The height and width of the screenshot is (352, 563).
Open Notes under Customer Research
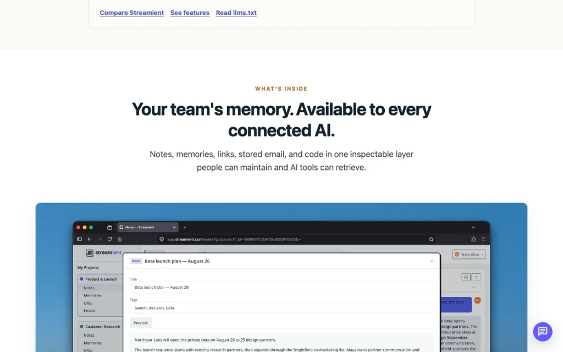(x=89, y=335)
